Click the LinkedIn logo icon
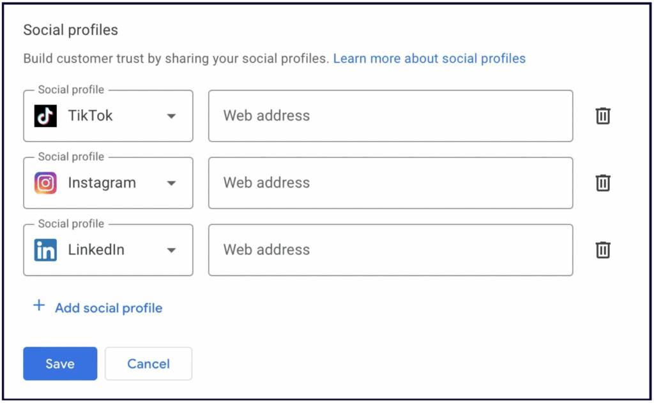Screen dimensions: 654x403 pyautogui.click(x=45, y=250)
